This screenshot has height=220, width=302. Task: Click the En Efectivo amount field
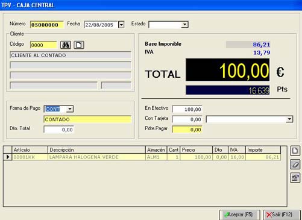click(187, 109)
